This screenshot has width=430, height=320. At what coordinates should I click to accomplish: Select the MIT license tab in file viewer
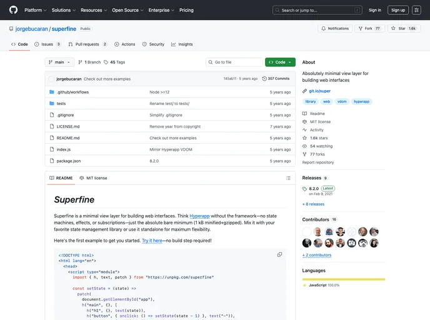(93, 178)
